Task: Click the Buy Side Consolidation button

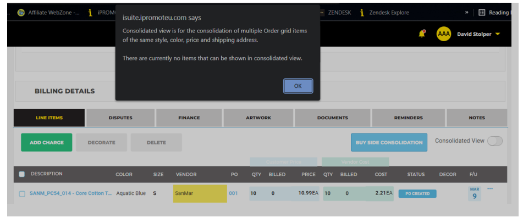Action: 389,142
